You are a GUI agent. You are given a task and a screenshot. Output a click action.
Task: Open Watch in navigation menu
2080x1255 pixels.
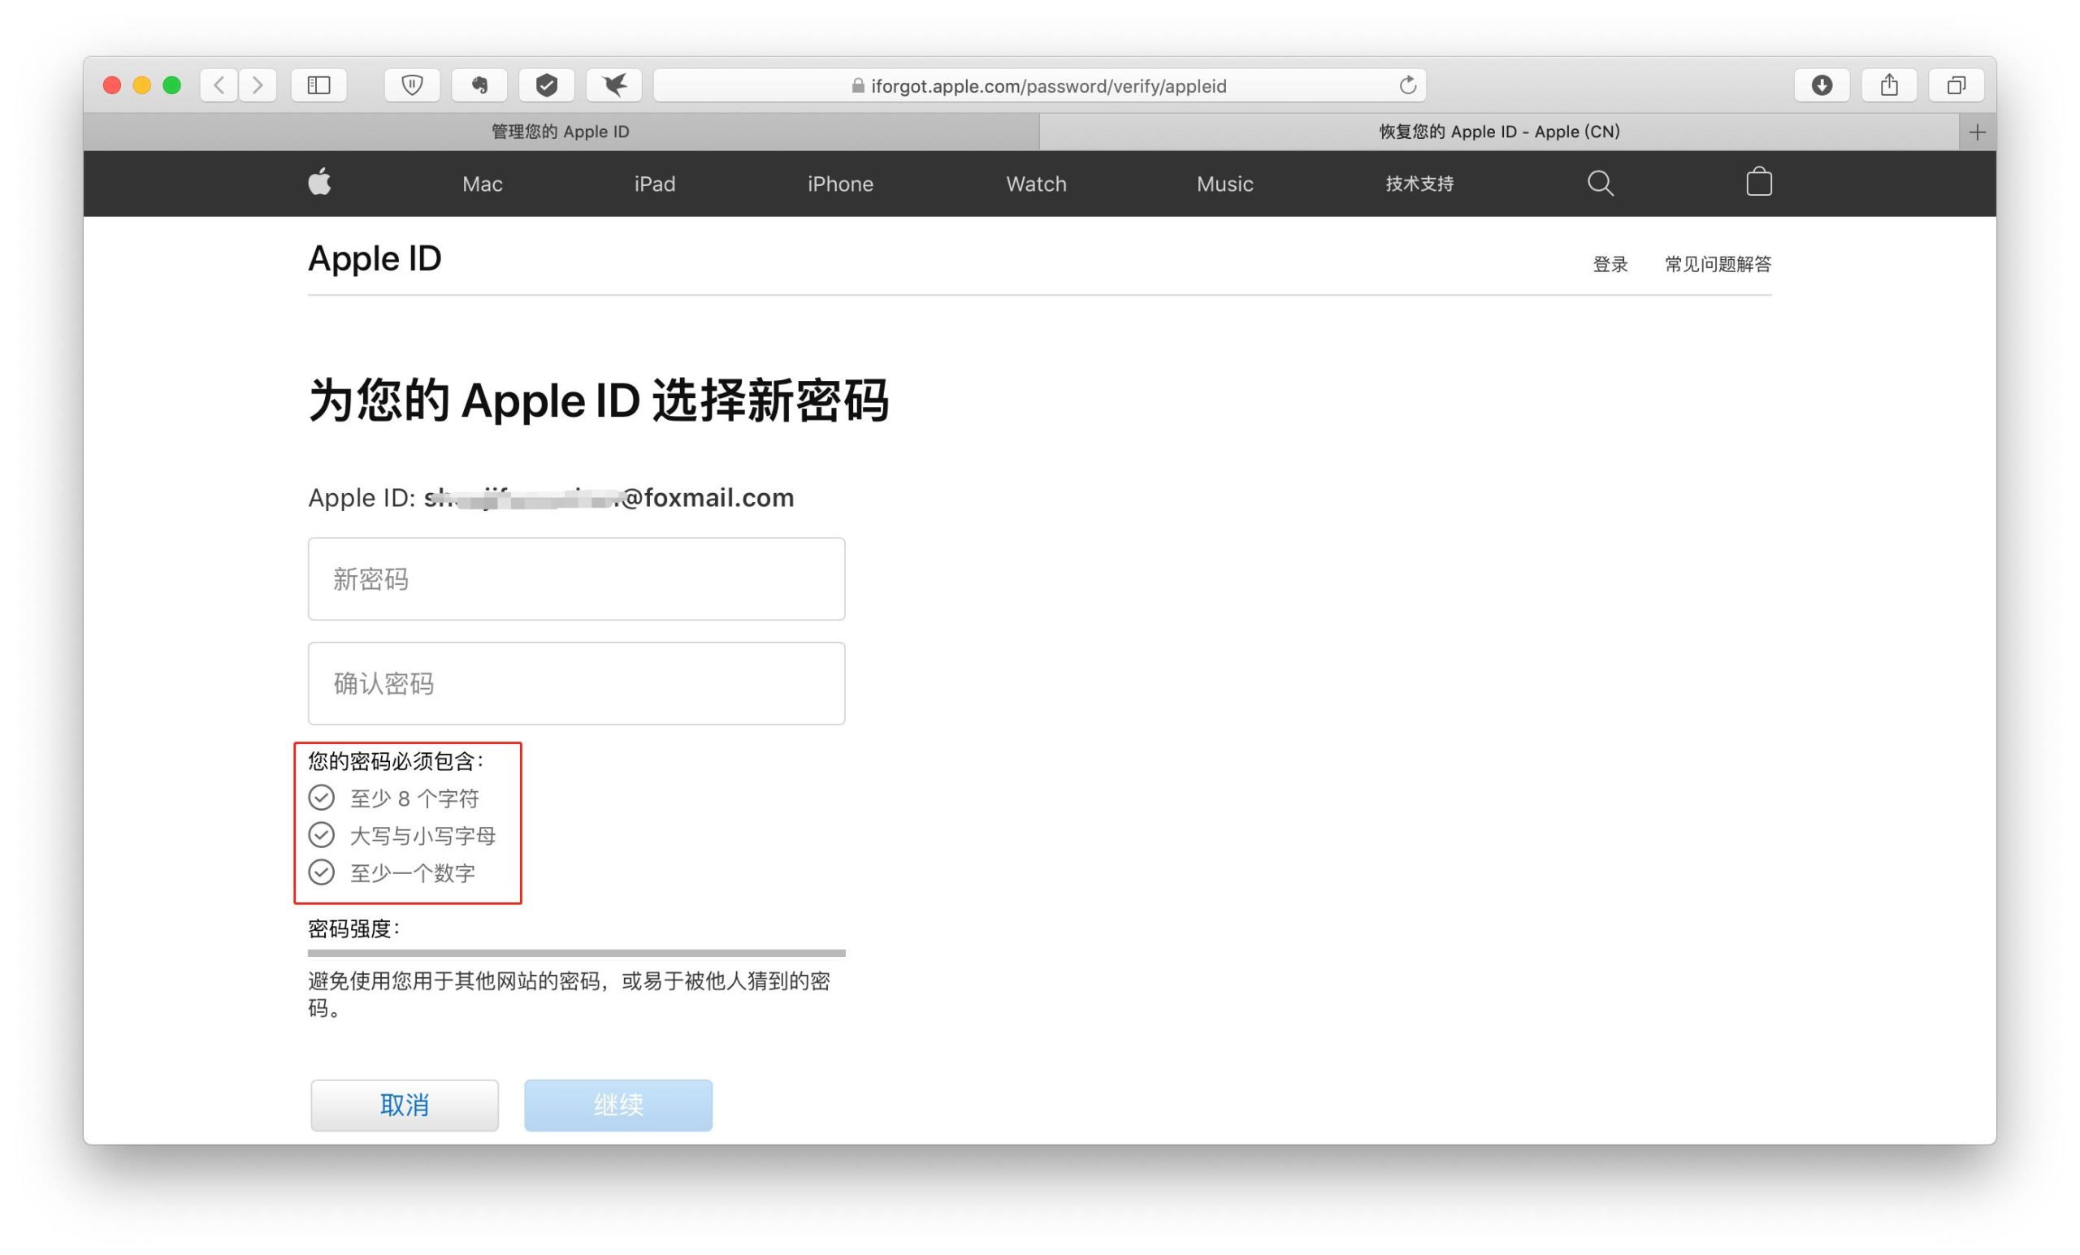[x=1037, y=184]
